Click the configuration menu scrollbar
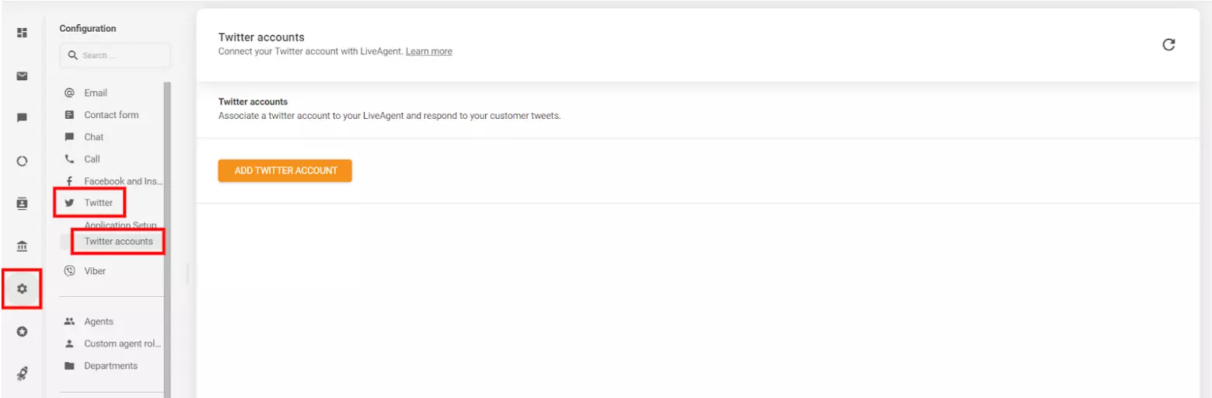This screenshot has width=1212, height=398. click(166, 233)
